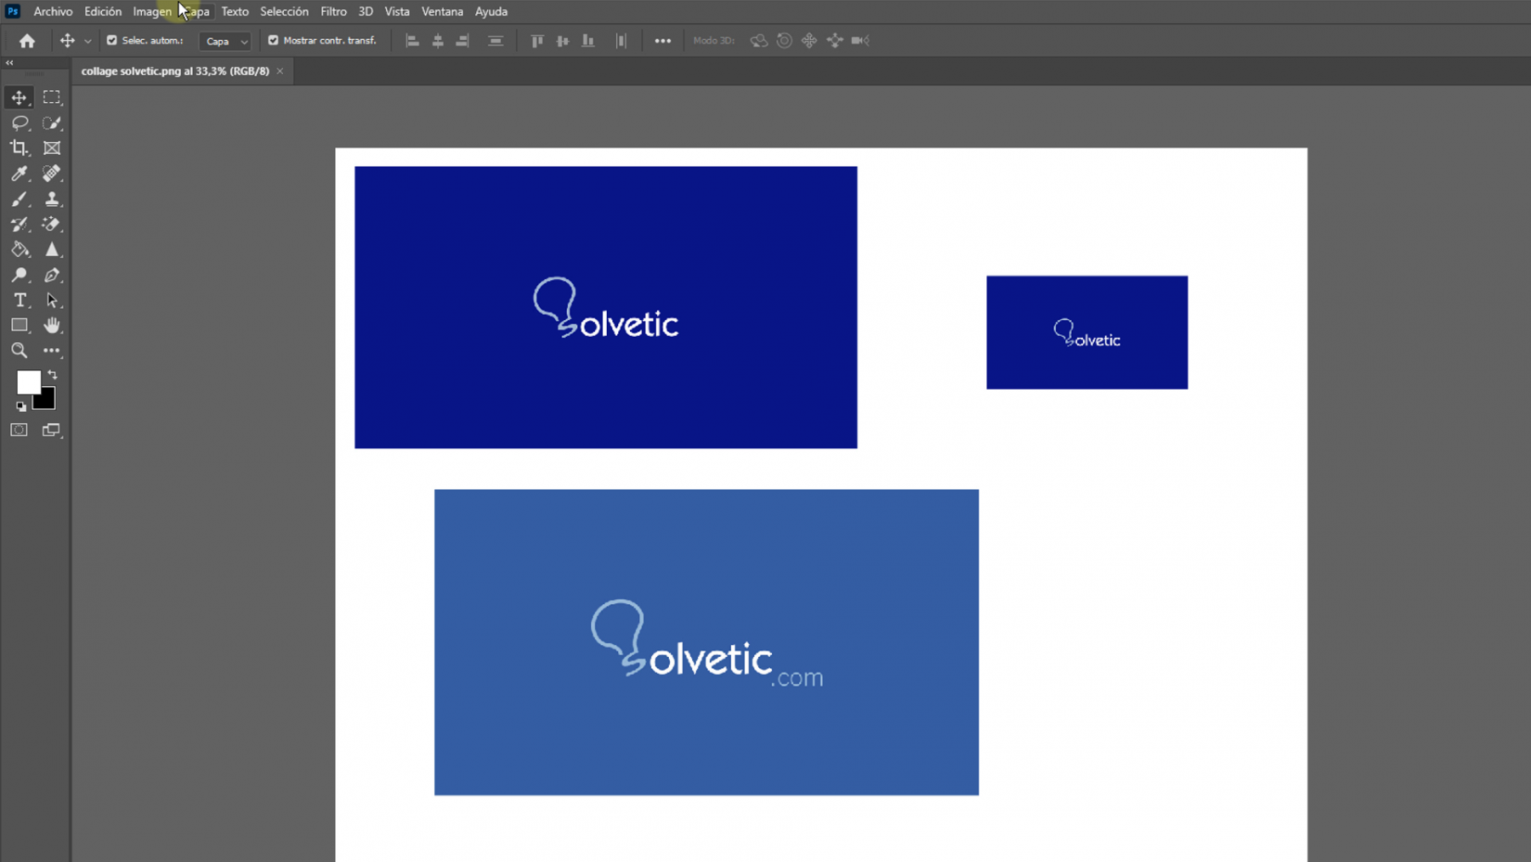Select the Eraser tool

pos(52,224)
